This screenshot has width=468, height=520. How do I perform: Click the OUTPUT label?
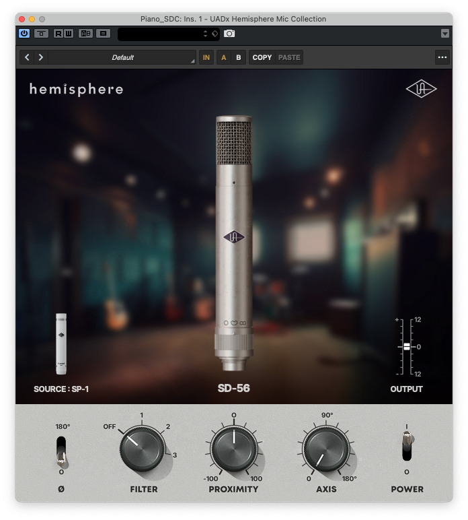tap(406, 389)
